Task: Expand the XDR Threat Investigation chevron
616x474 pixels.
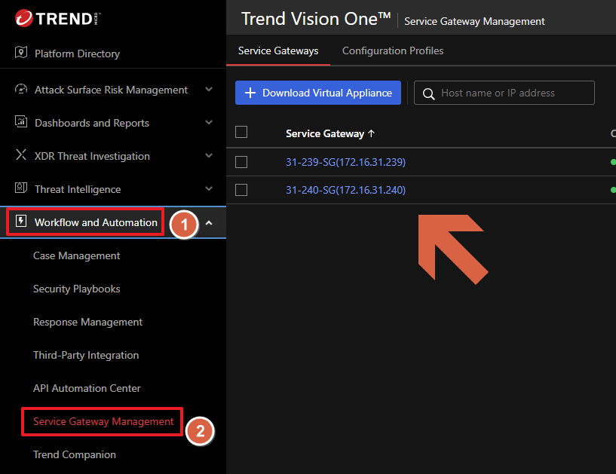Action: (x=209, y=156)
